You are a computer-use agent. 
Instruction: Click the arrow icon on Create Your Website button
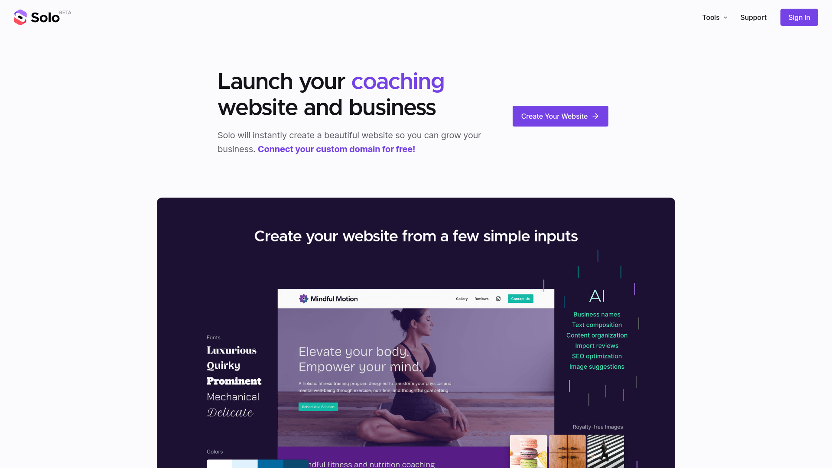[x=596, y=116]
